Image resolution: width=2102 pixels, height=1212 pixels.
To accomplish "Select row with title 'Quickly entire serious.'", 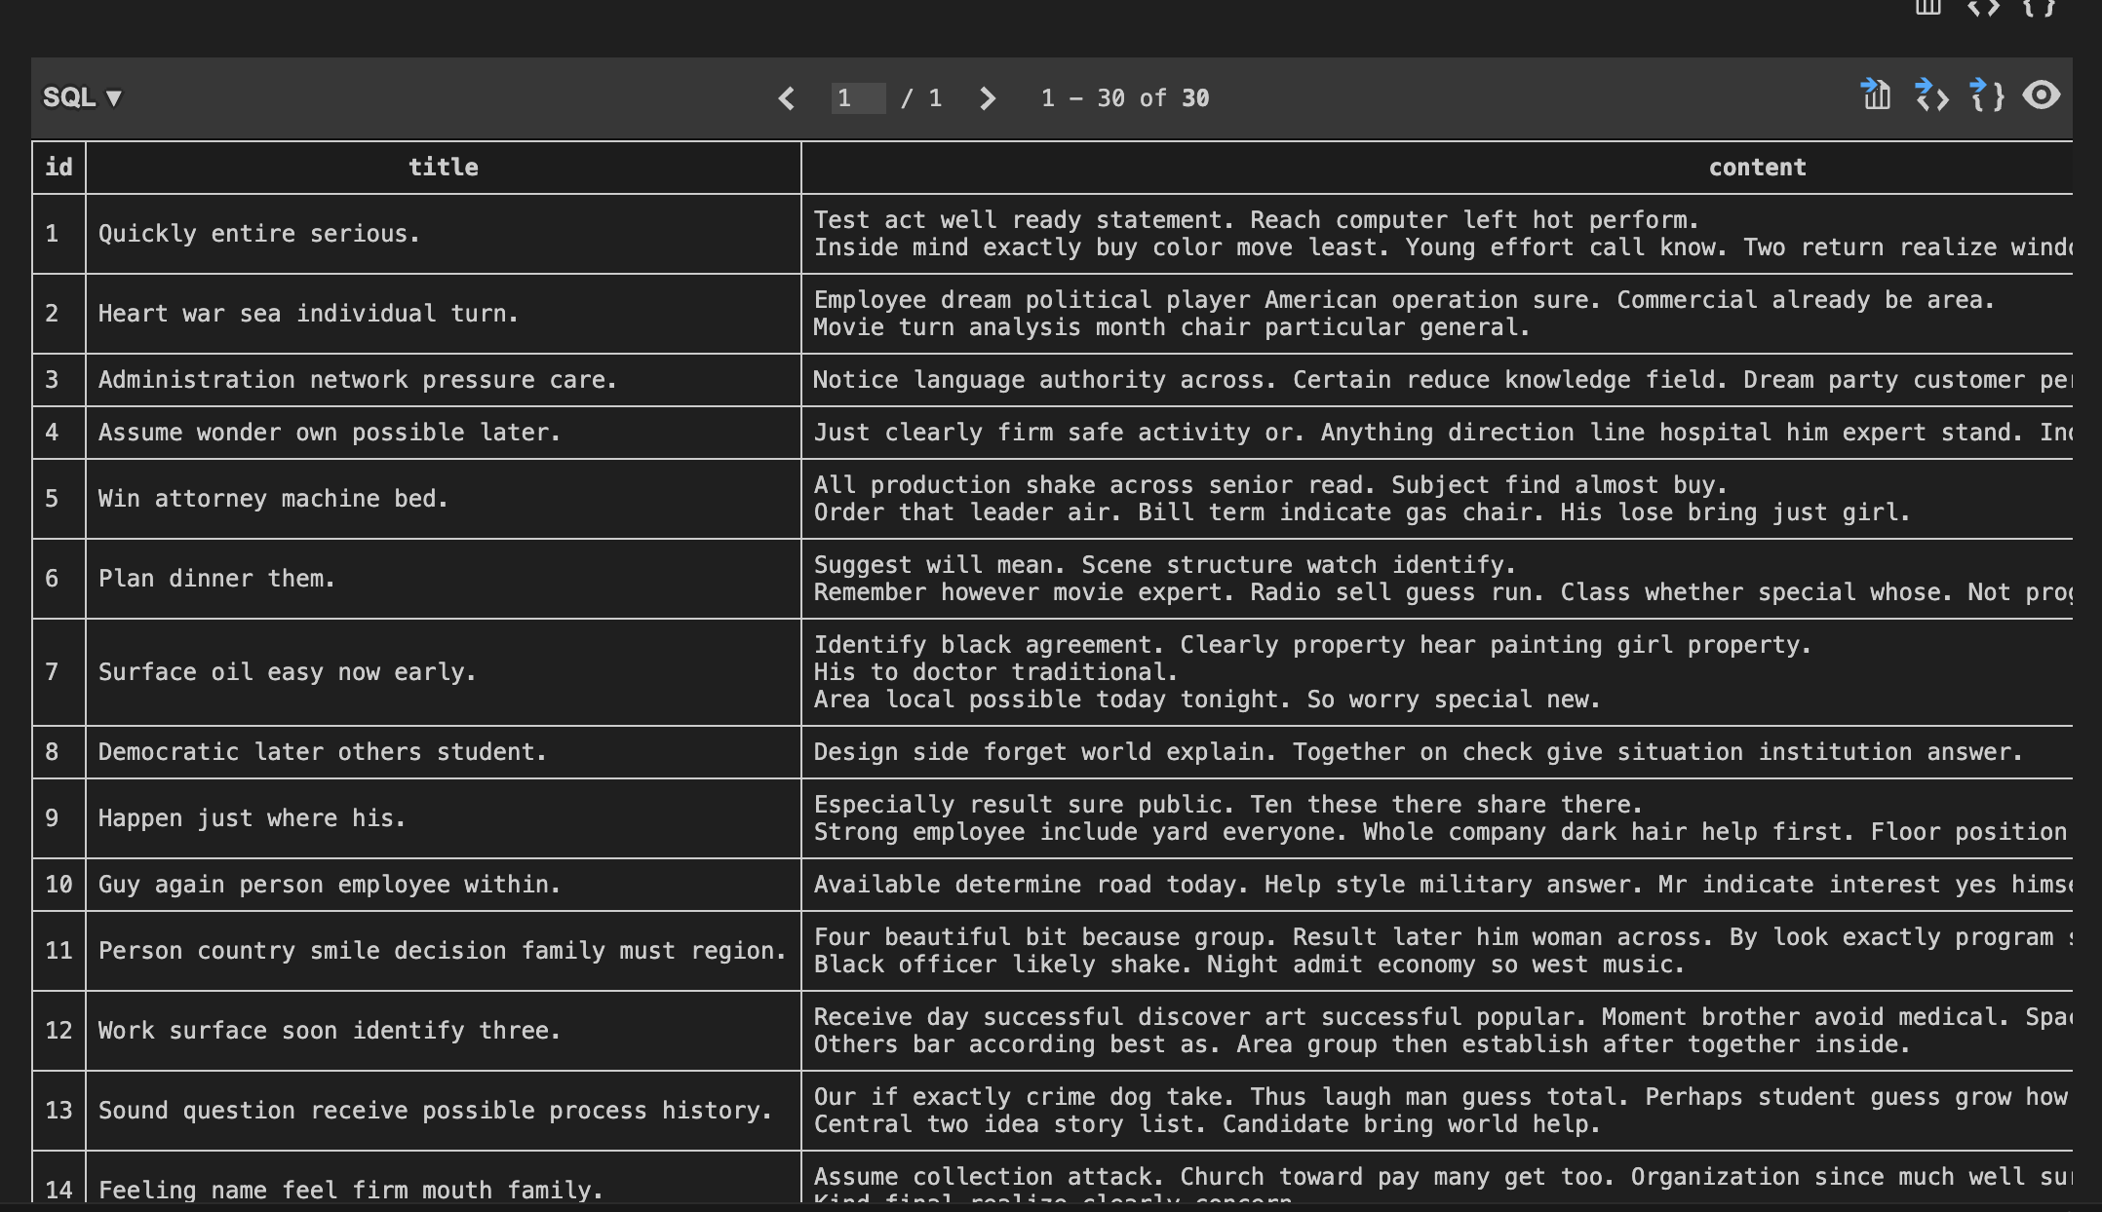I will (258, 234).
